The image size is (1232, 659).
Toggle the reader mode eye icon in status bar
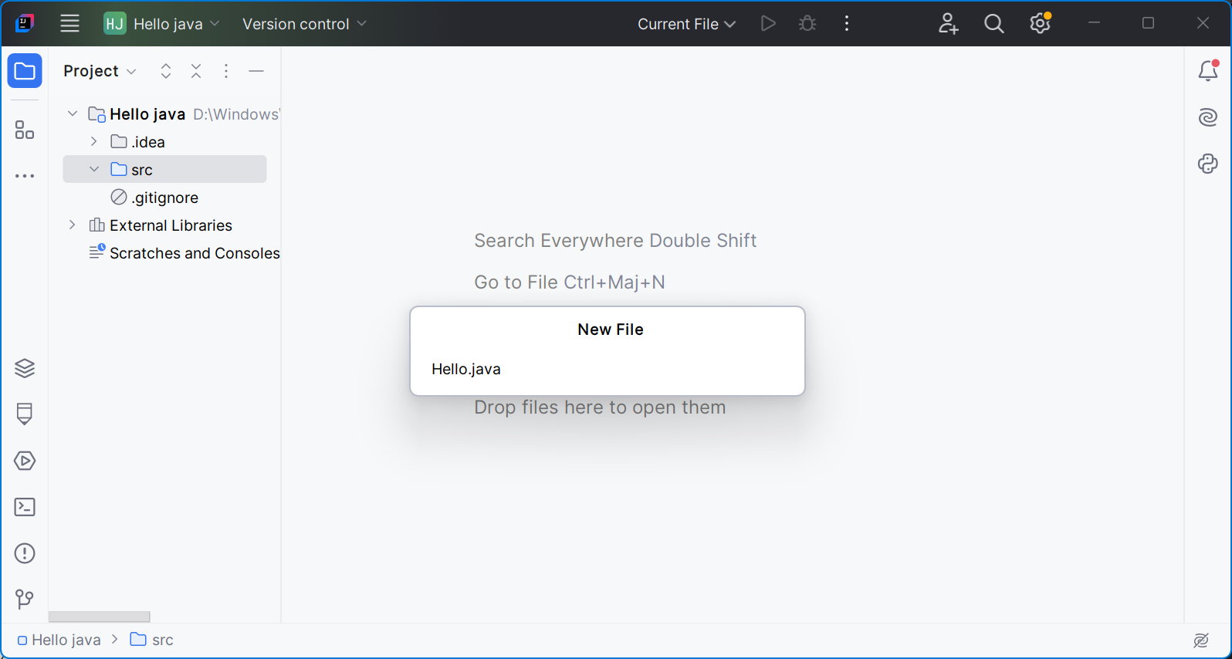(x=1201, y=640)
